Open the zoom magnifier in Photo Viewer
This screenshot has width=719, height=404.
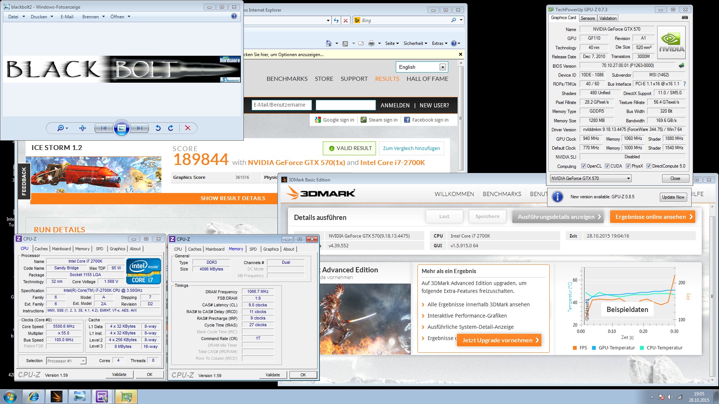62,128
